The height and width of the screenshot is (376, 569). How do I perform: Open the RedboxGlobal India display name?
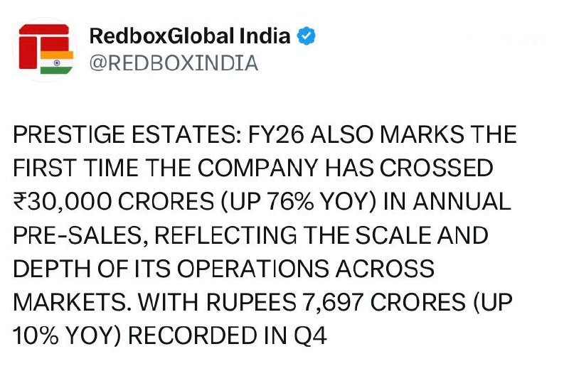(190, 36)
